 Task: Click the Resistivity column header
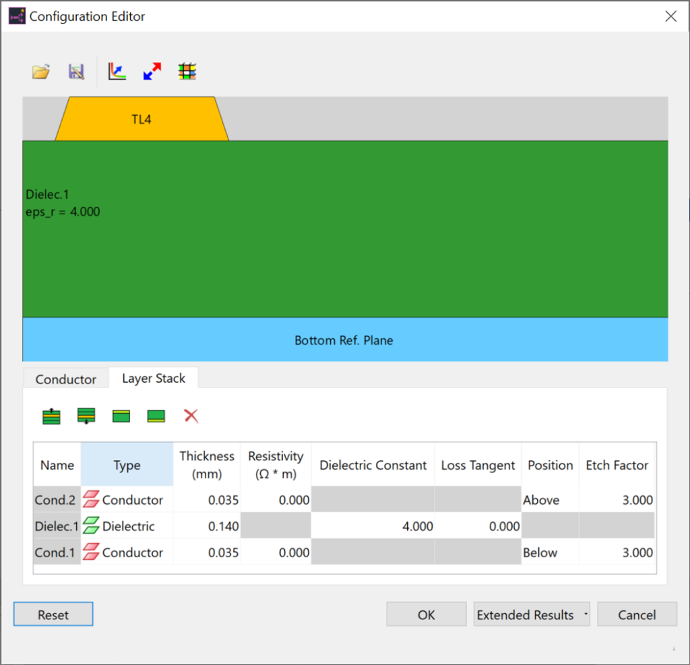(276, 465)
